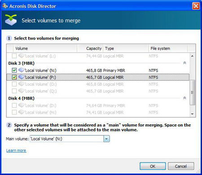Screen dimensions: 202x175
Task: Click the dialog resize grip corner
Action: [x=198, y=171]
